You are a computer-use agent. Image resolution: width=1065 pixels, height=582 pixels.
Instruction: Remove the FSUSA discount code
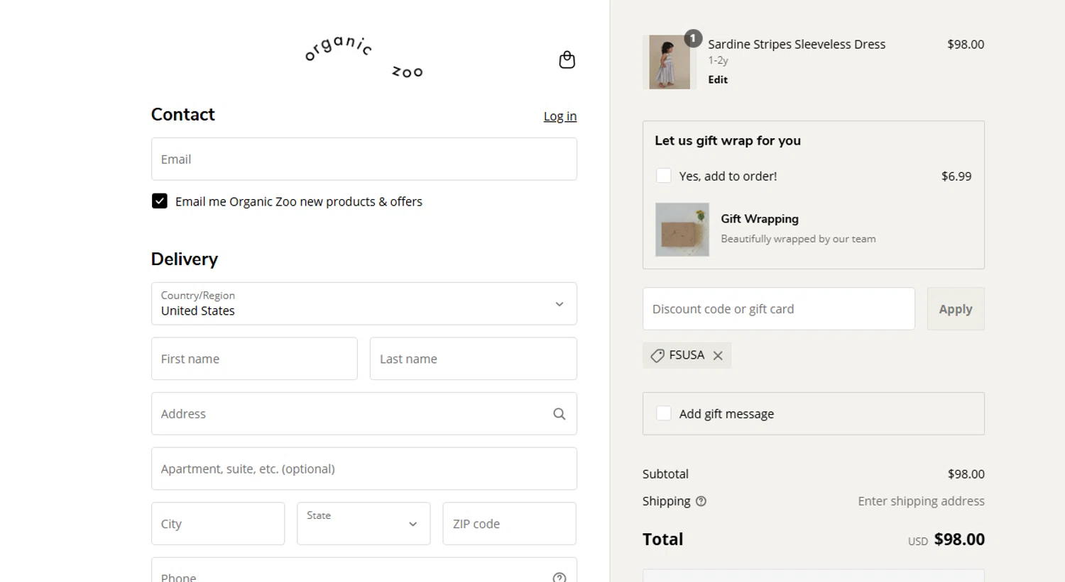(x=718, y=356)
